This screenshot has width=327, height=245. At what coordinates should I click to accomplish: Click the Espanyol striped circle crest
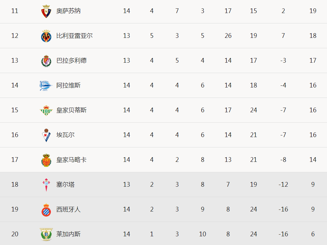click(46, 209)
